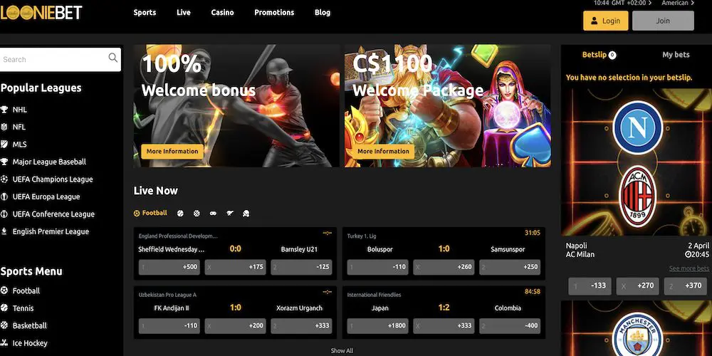Click the Join button
The image size is (712, 356).
[663, 21]
